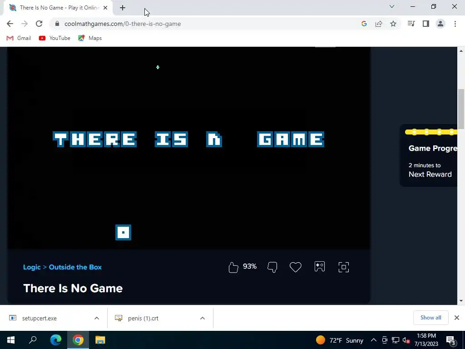Screen dimensions: 465x349
Task: Click the There Is No Game heading
Action: 73,289
